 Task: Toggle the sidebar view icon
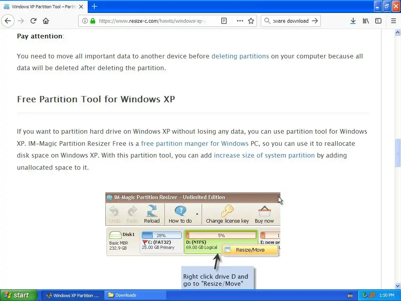(378, 21)
